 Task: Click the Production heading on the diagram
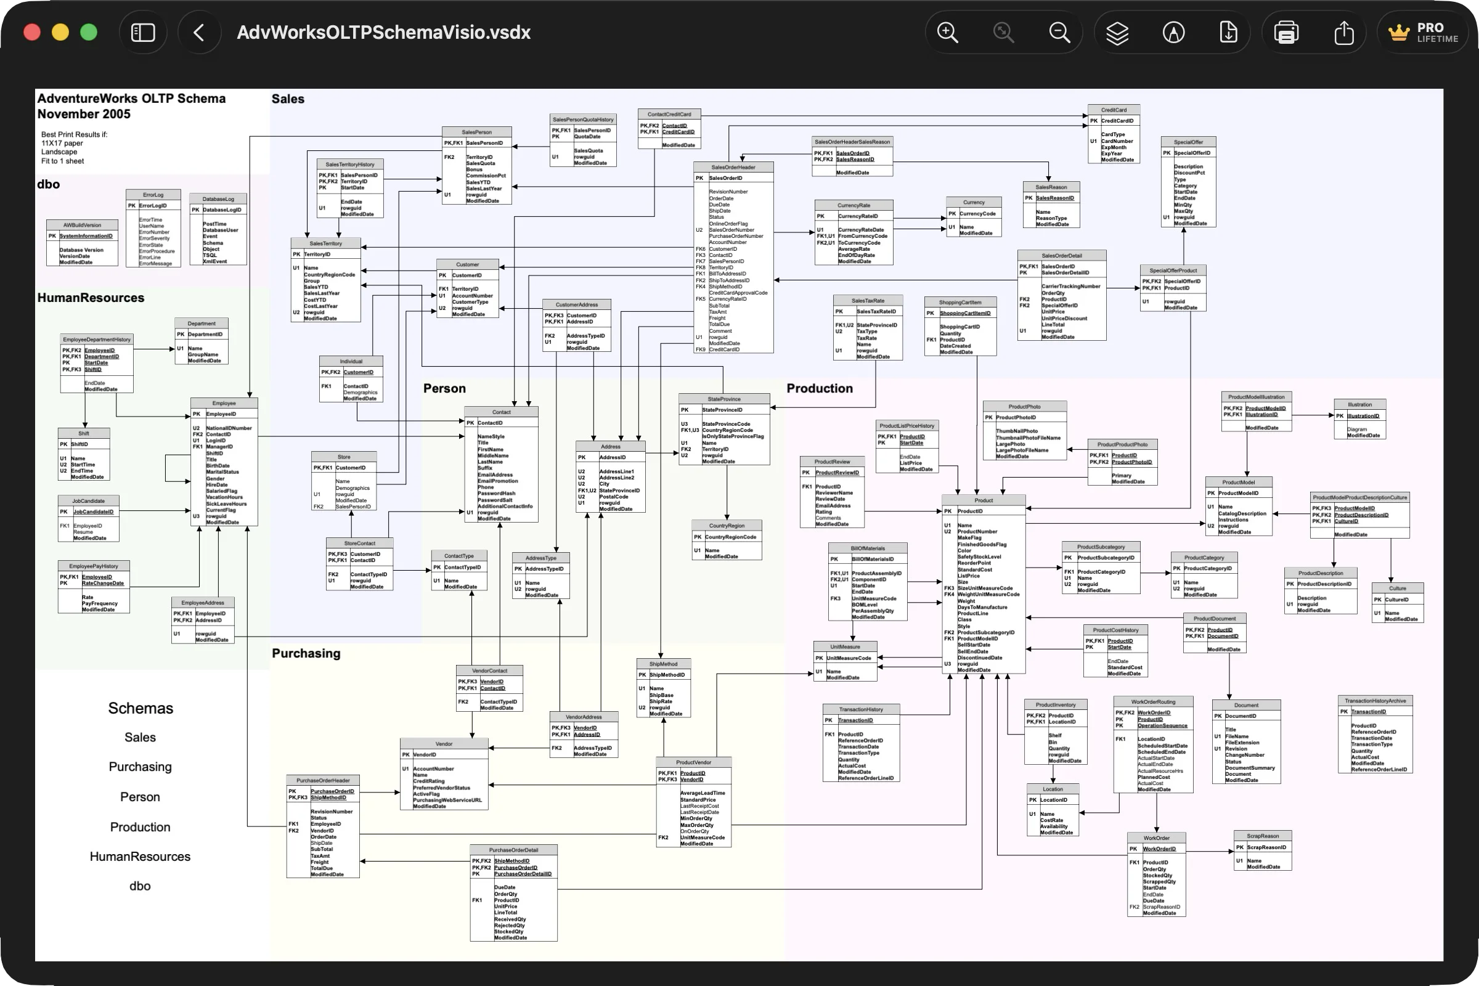click(x=820, y=388)
